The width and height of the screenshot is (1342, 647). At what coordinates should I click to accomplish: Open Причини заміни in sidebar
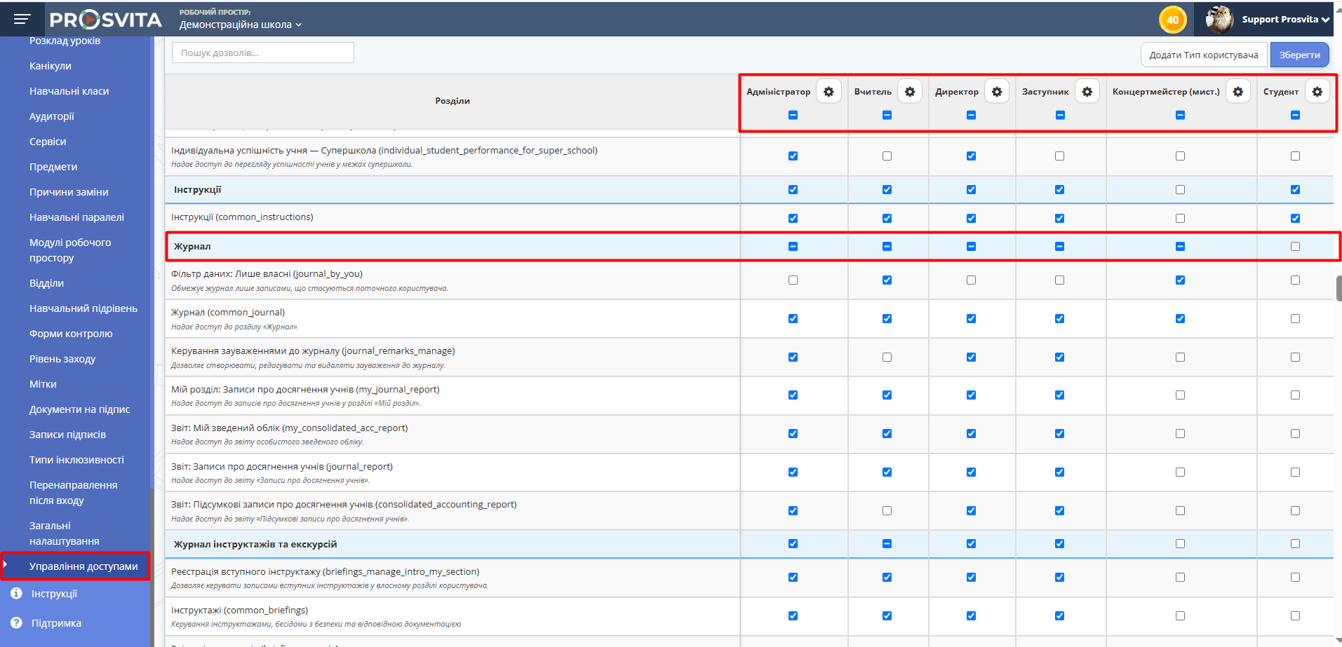tap(69, 192)
